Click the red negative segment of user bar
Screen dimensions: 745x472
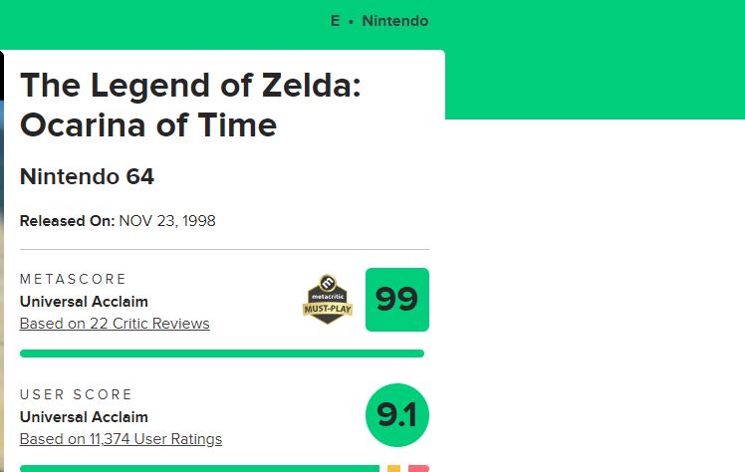point(418,468)
